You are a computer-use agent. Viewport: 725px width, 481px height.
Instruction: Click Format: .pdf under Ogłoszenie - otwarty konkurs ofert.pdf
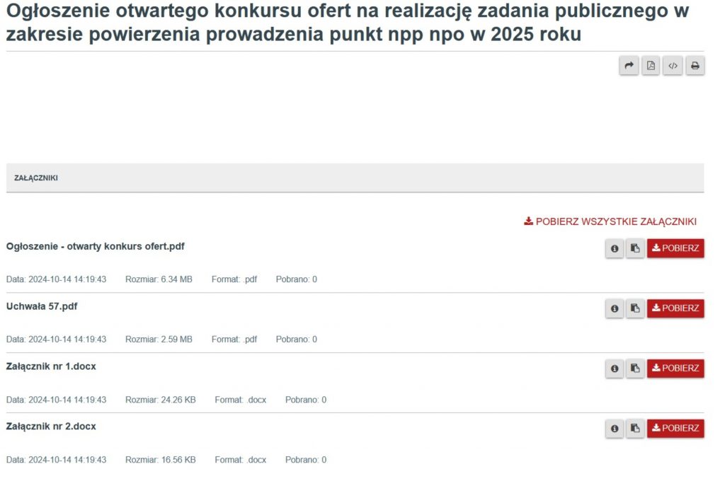[234, 279]
